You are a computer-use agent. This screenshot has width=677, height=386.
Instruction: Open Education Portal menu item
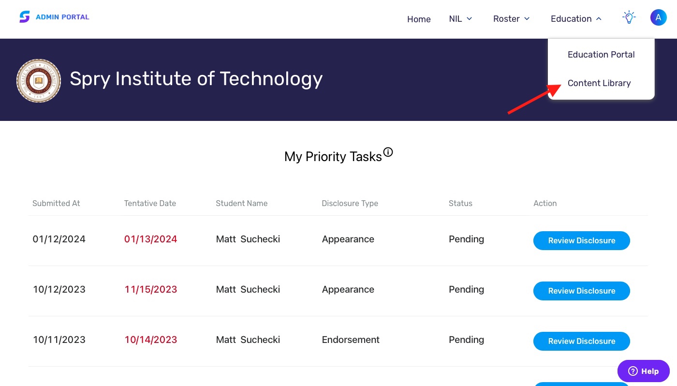click(601, 55)
